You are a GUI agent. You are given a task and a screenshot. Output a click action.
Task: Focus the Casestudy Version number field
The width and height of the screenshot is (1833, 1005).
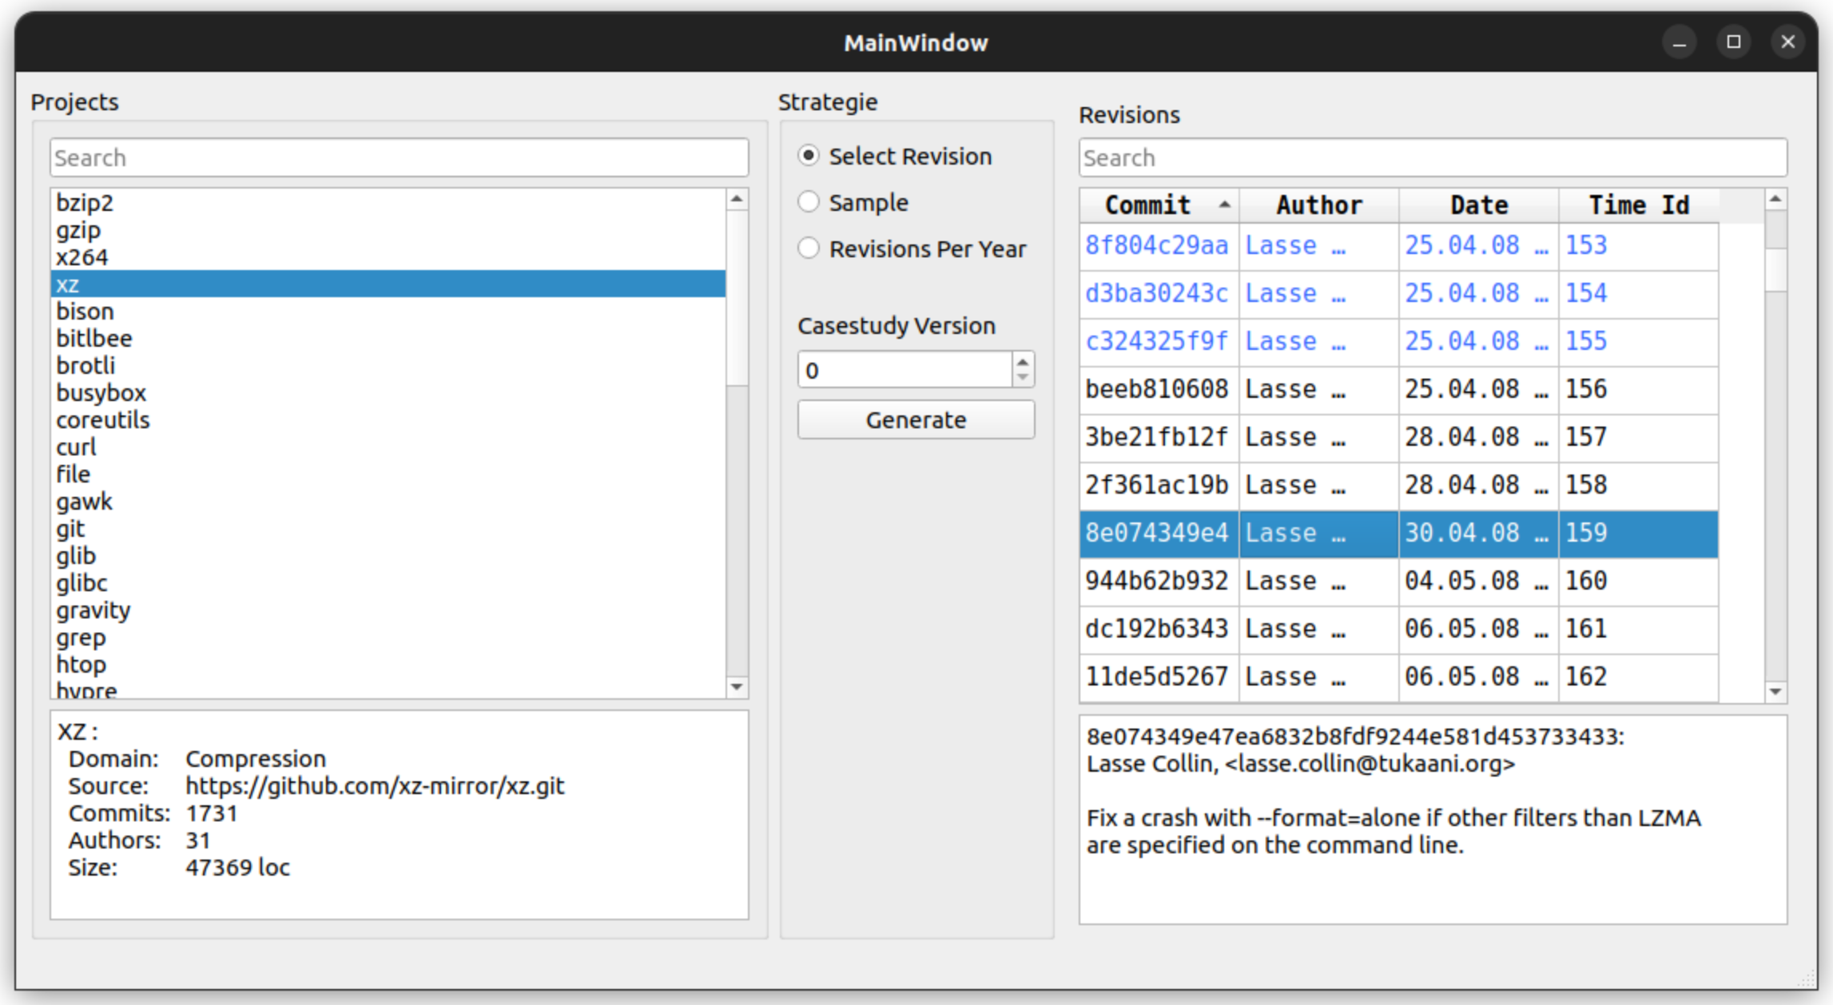(905, 370)
